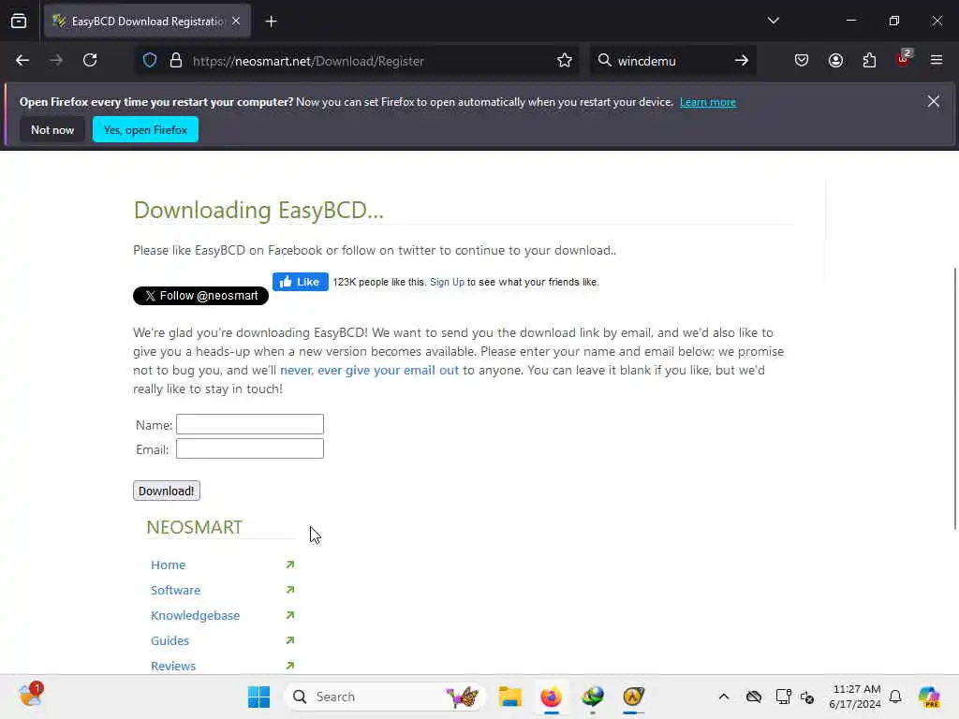Show hidden system tray icons
This screenshot has width=959, height=719.
coord(724,697)
